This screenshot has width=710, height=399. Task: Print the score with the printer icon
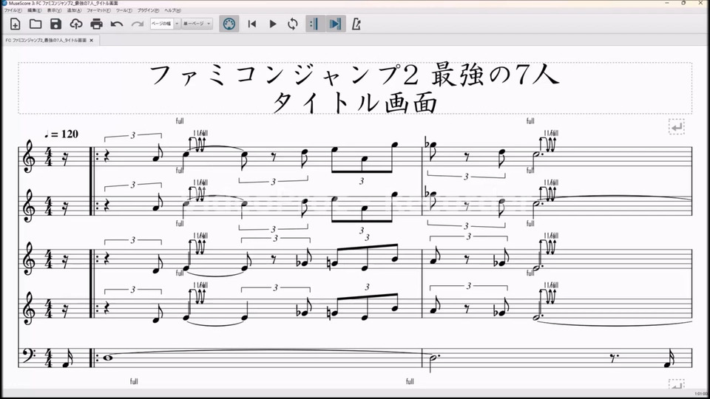[x=96, y=24]
